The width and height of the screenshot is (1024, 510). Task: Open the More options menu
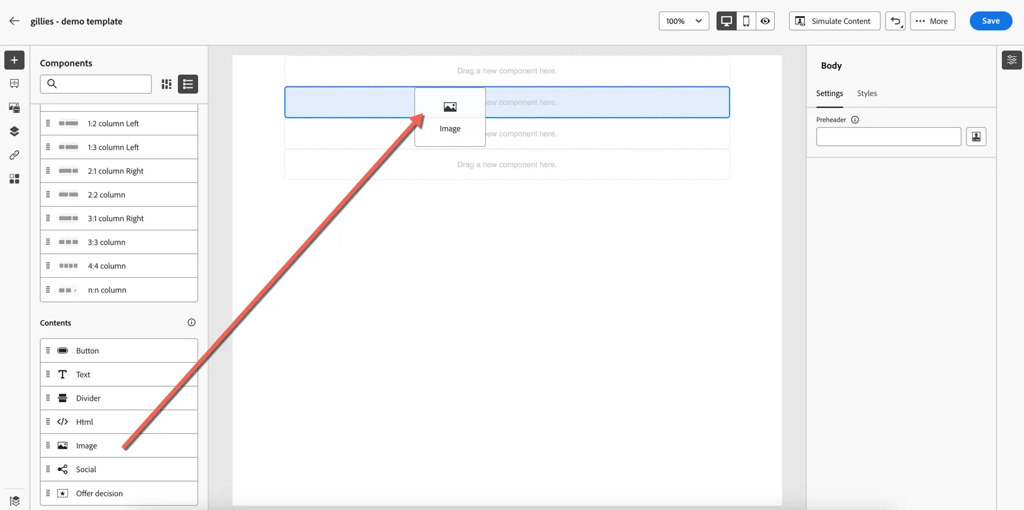tap(932, 21)
